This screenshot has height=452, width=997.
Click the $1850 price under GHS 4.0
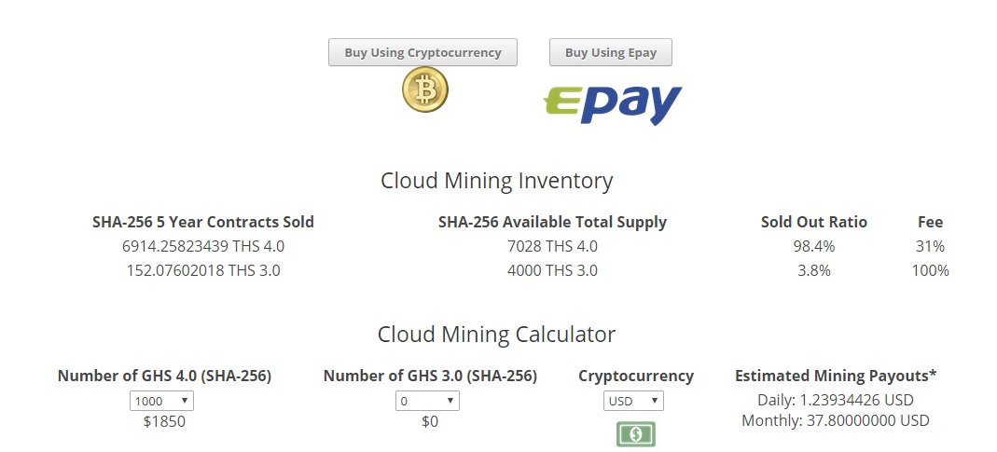pos(164,421)
